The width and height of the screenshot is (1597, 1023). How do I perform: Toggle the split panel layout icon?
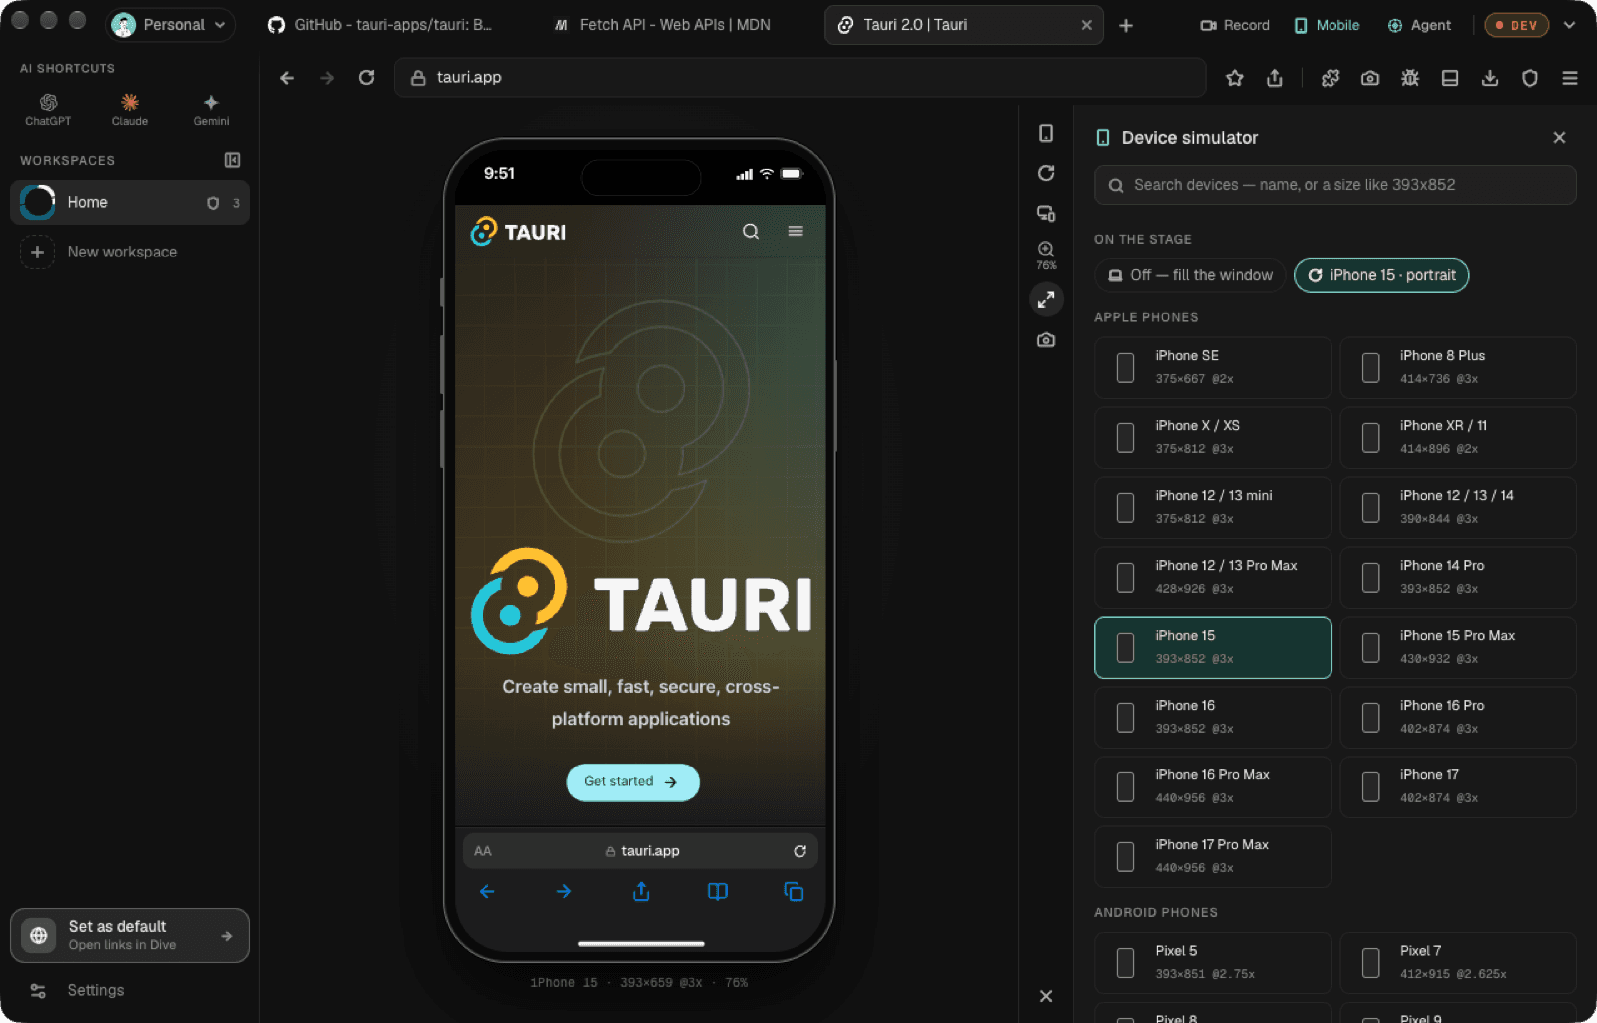(x=1450, y=78)
